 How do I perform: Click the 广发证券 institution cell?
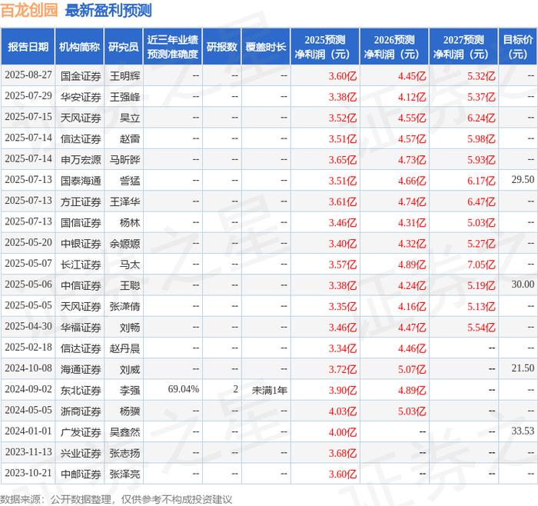point(81,432)
